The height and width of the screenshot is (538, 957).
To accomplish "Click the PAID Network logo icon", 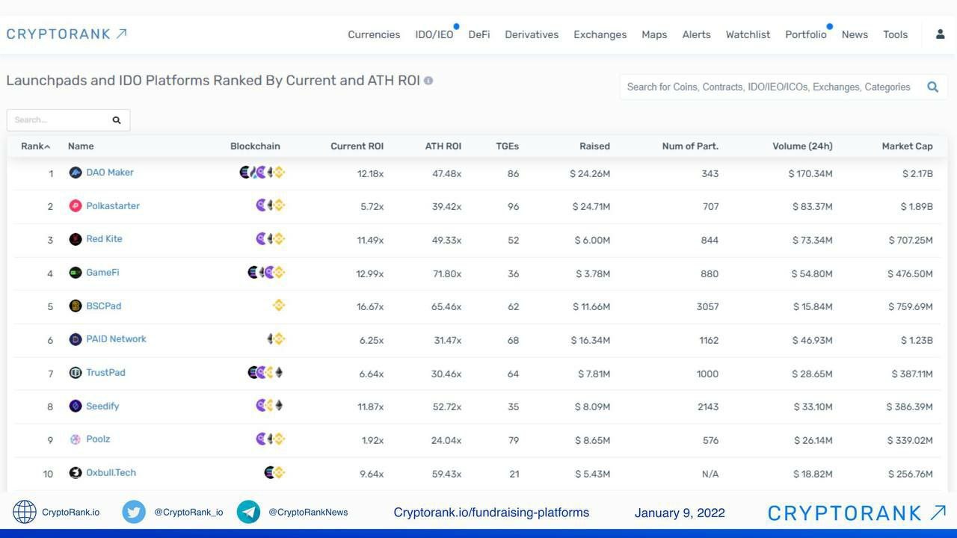I will click(75, 339).
